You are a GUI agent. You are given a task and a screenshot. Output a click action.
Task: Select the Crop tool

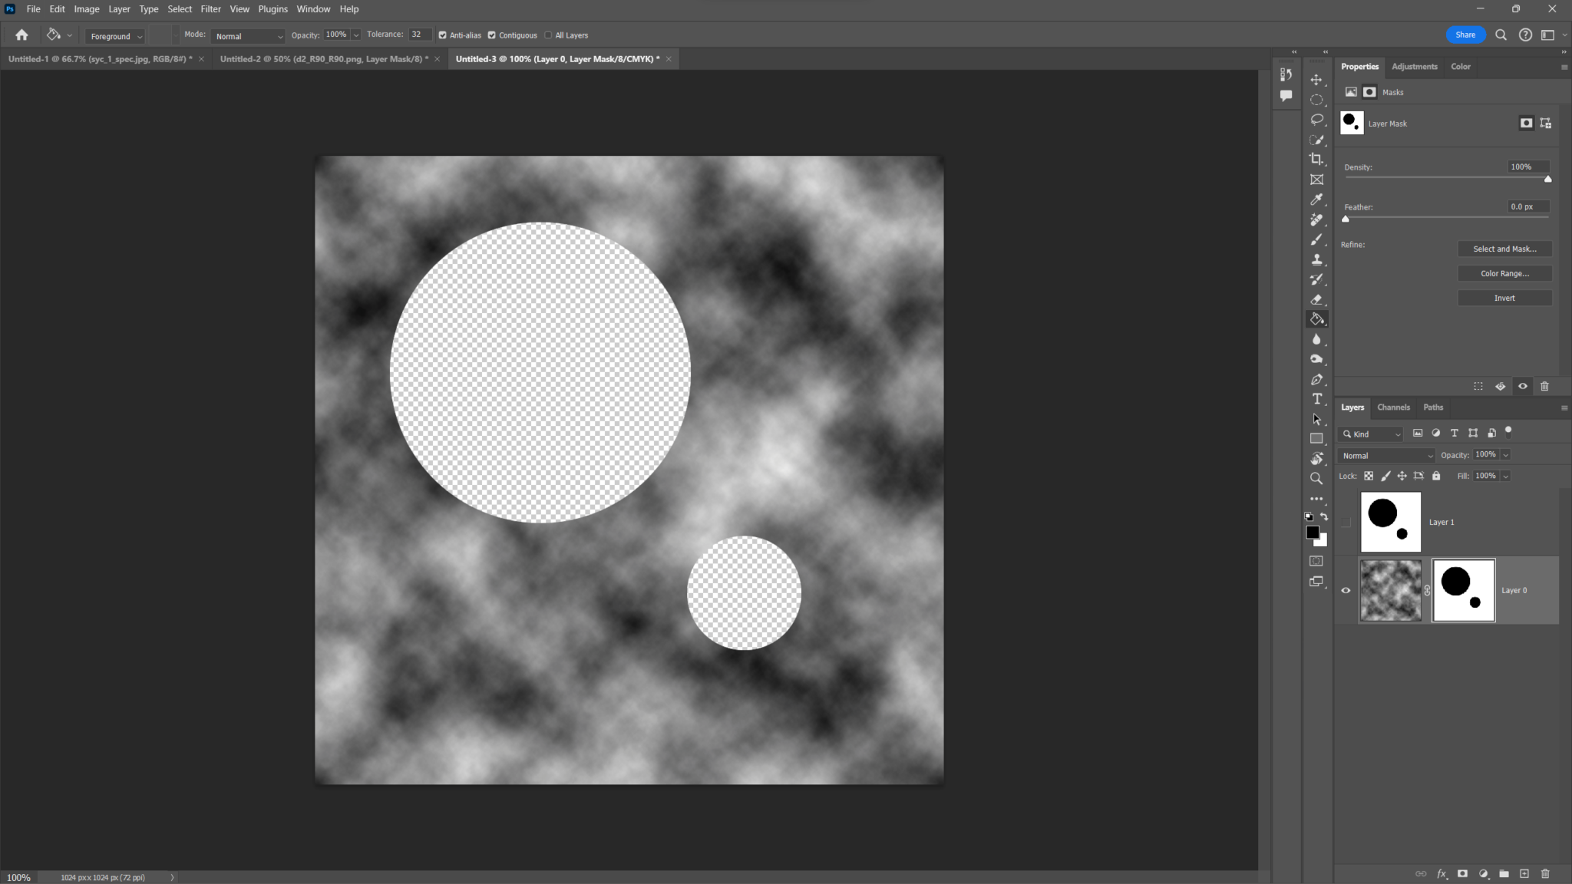point(1317,159)
